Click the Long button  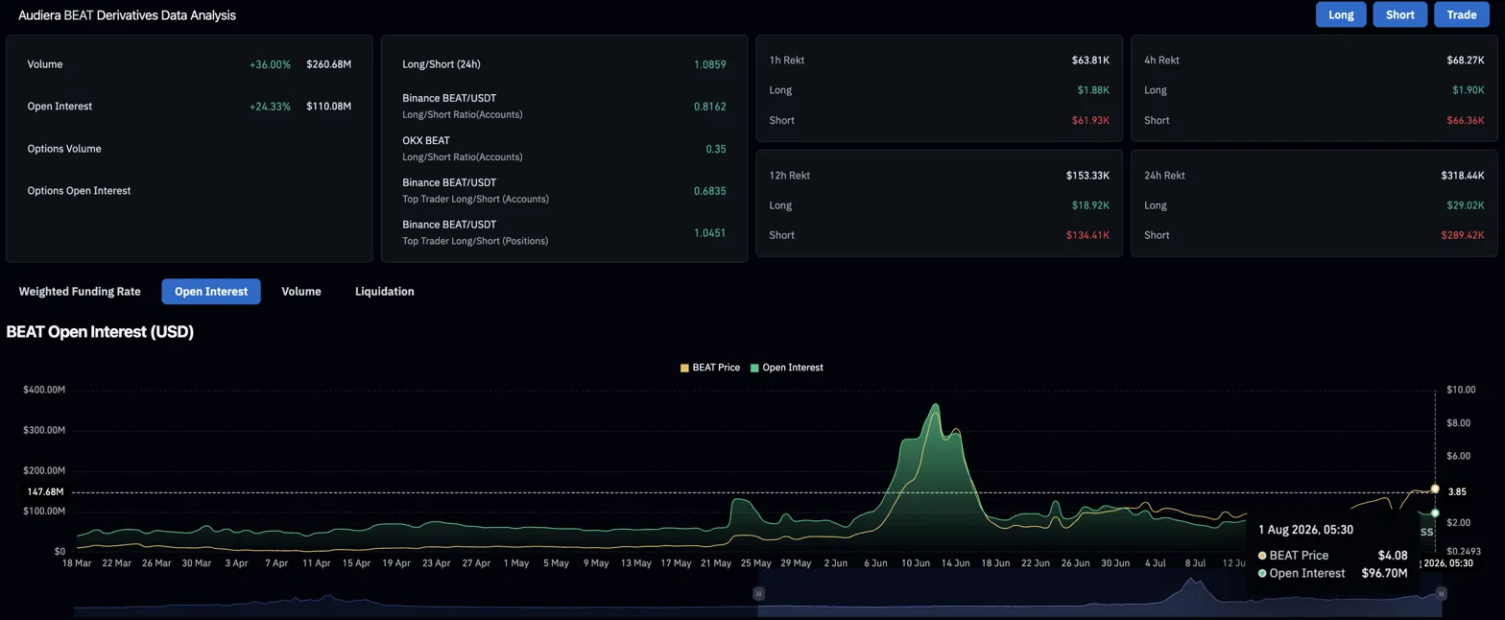tap(1341, 14)
